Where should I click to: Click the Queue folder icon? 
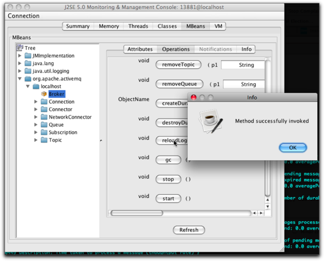[44, 125]
